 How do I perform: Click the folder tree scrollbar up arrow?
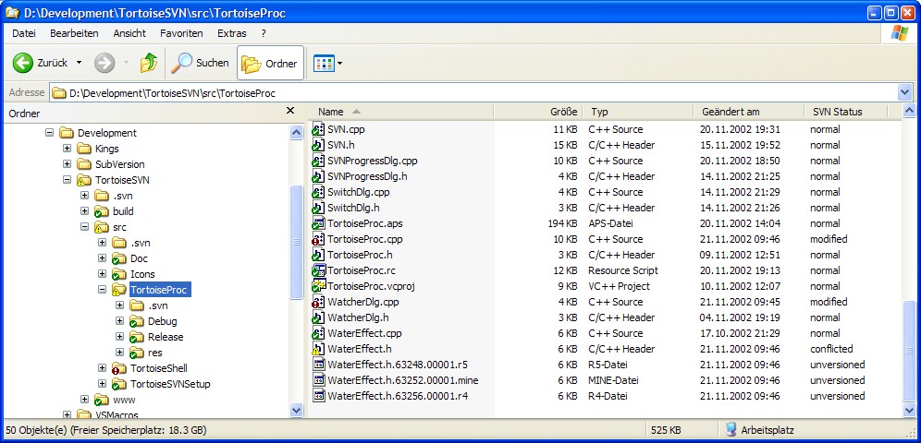click(296, 132)
